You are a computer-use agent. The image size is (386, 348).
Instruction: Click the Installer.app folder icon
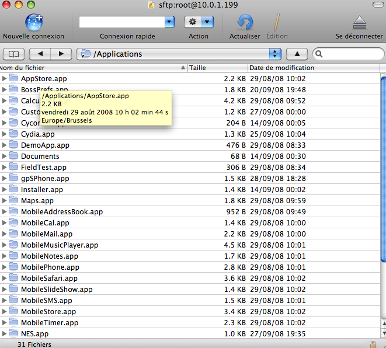point(13,189)
